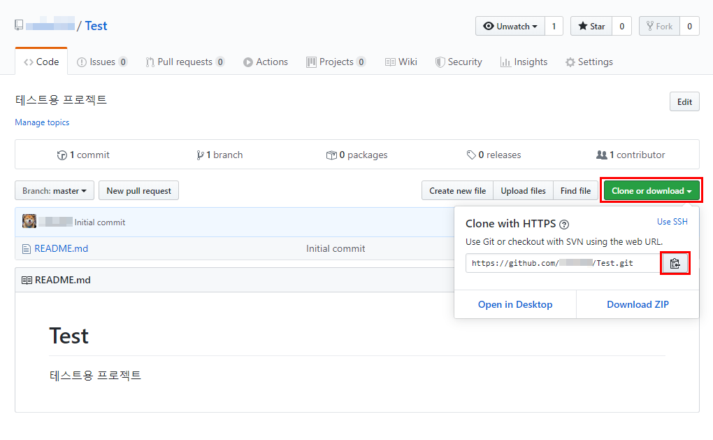Click Download ZIP
Screen dimensions: 713x440
(638, 304)
